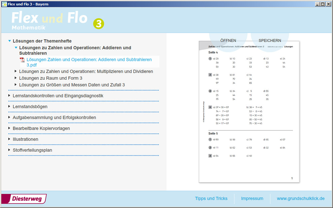Expand the Lernstandsbögen arrow
333x208 pixels.
(x=9, y=106)
